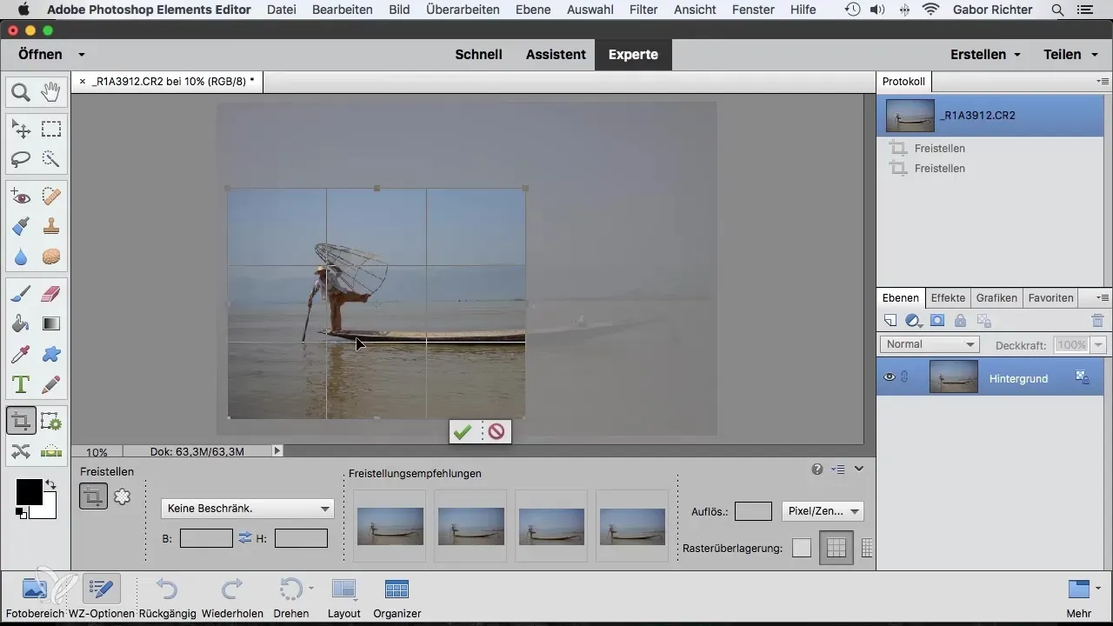Open the Pixel/Zen... units dropdown
Image resolution: width=1113 pixels, height=626 pixels.
(823, 511)
